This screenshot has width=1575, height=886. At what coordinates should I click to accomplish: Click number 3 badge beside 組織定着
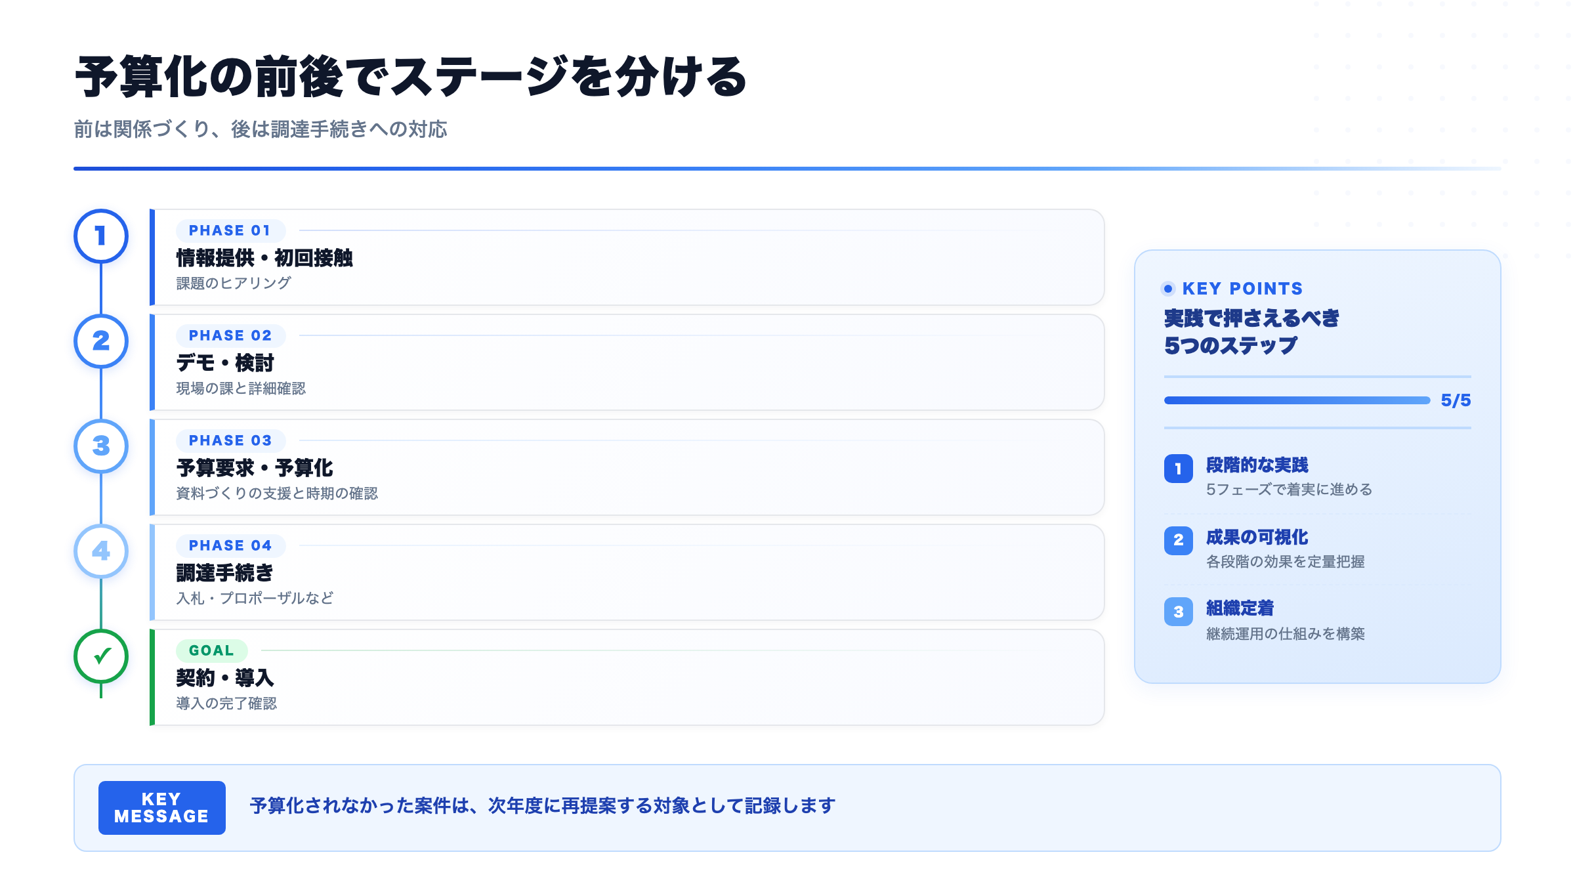click(x=1179, y=612)
